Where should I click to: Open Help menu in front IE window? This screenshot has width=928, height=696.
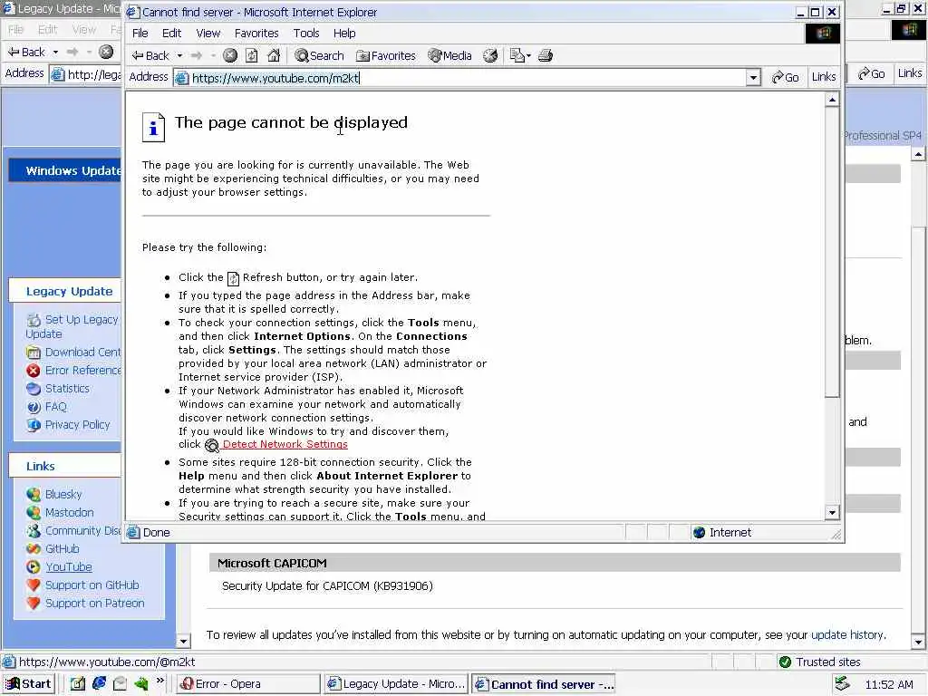coord(343,34)
